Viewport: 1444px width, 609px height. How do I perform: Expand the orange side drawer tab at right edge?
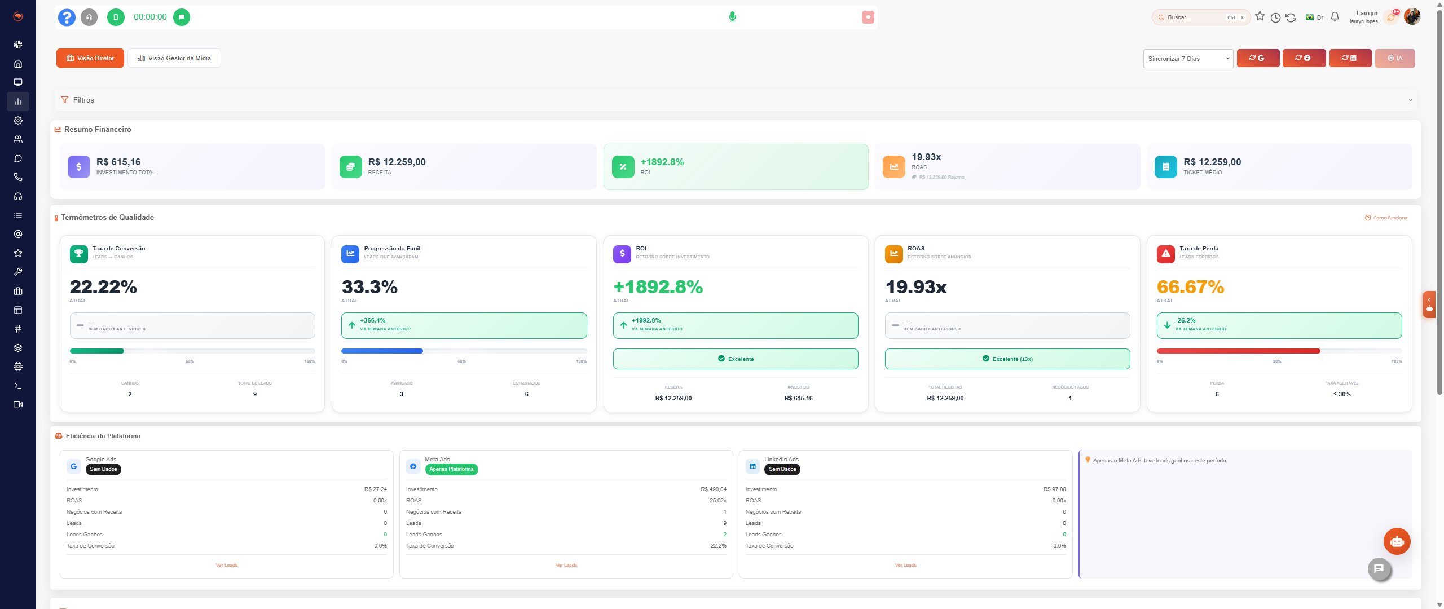pos(1429,304)
